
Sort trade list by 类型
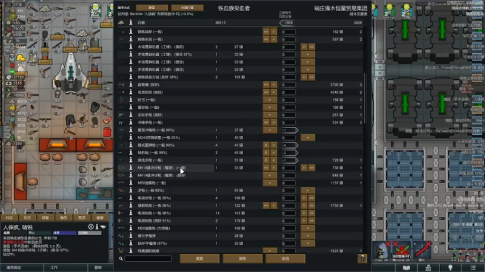152,8
